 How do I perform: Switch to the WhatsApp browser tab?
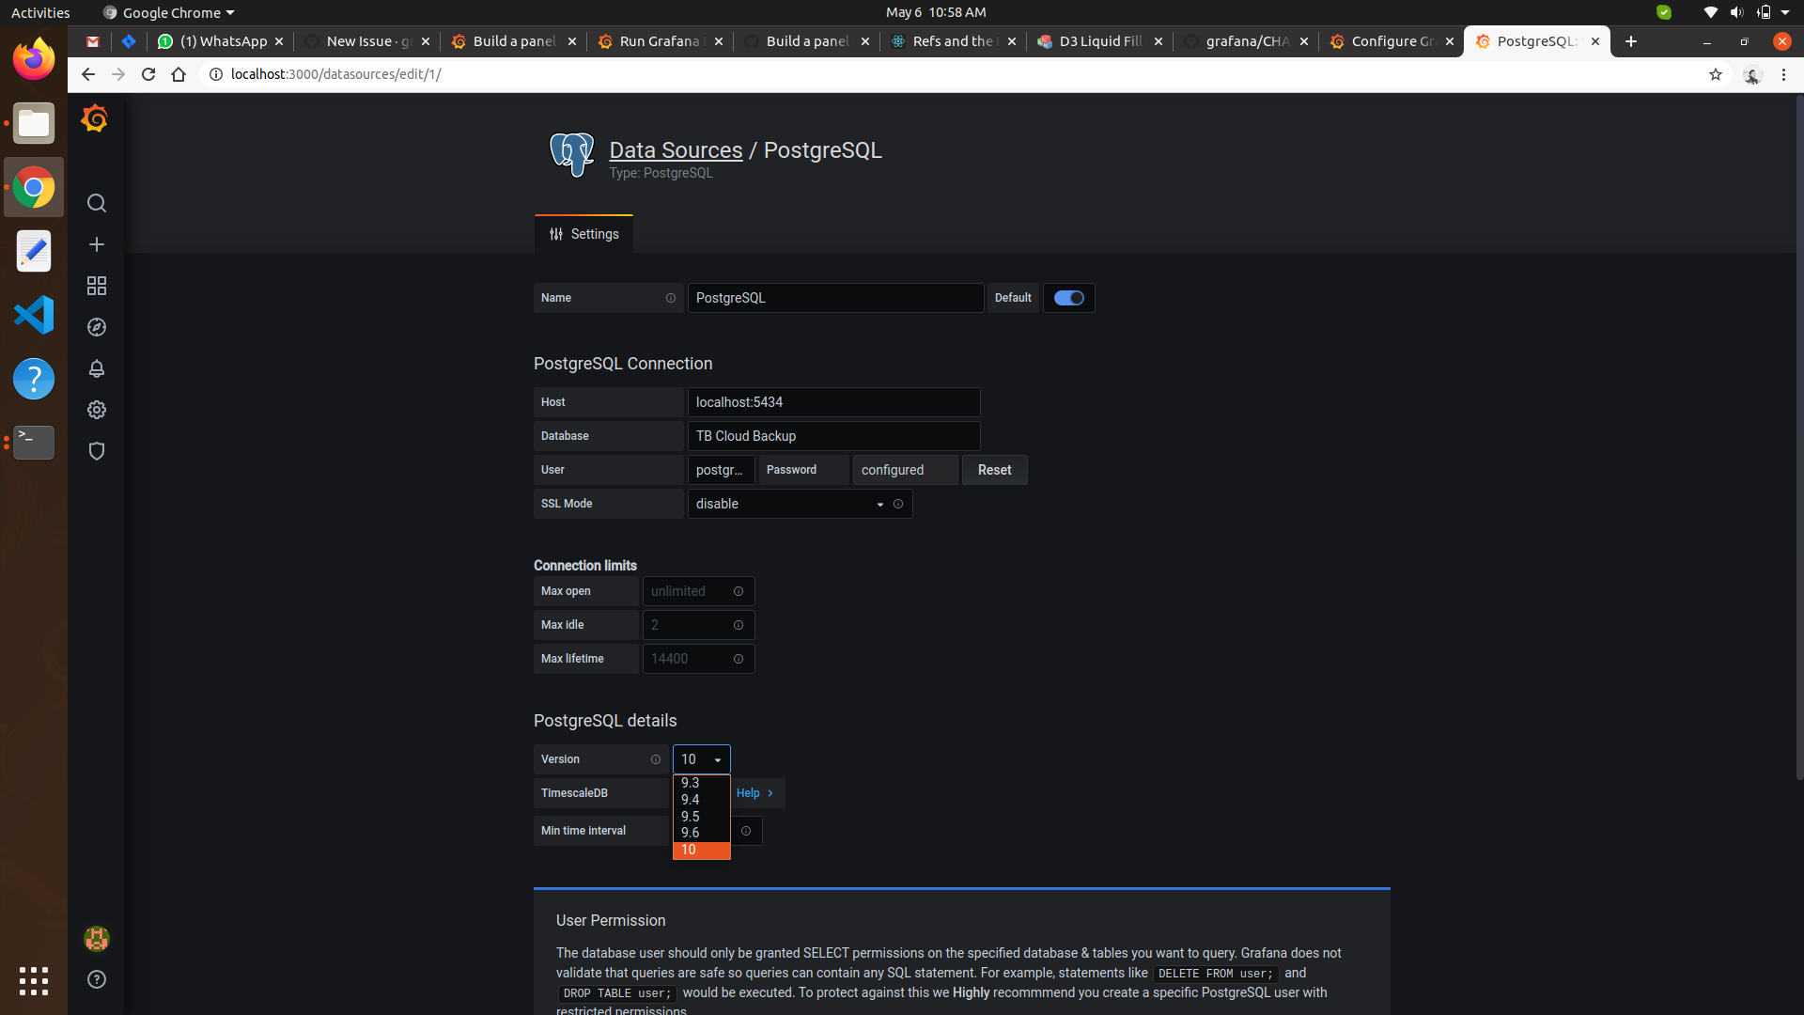[222, 41]
